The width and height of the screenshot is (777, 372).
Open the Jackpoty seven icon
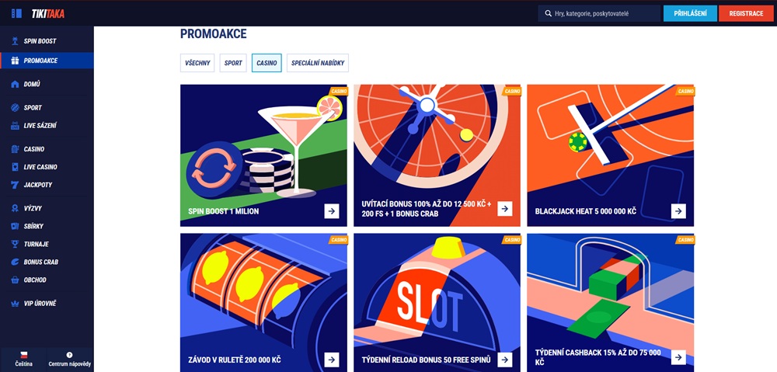(15, 185)
